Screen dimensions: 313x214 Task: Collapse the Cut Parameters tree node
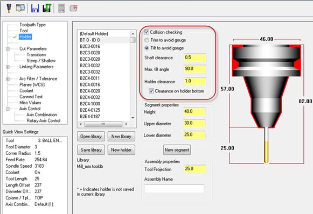pos(8,49)
